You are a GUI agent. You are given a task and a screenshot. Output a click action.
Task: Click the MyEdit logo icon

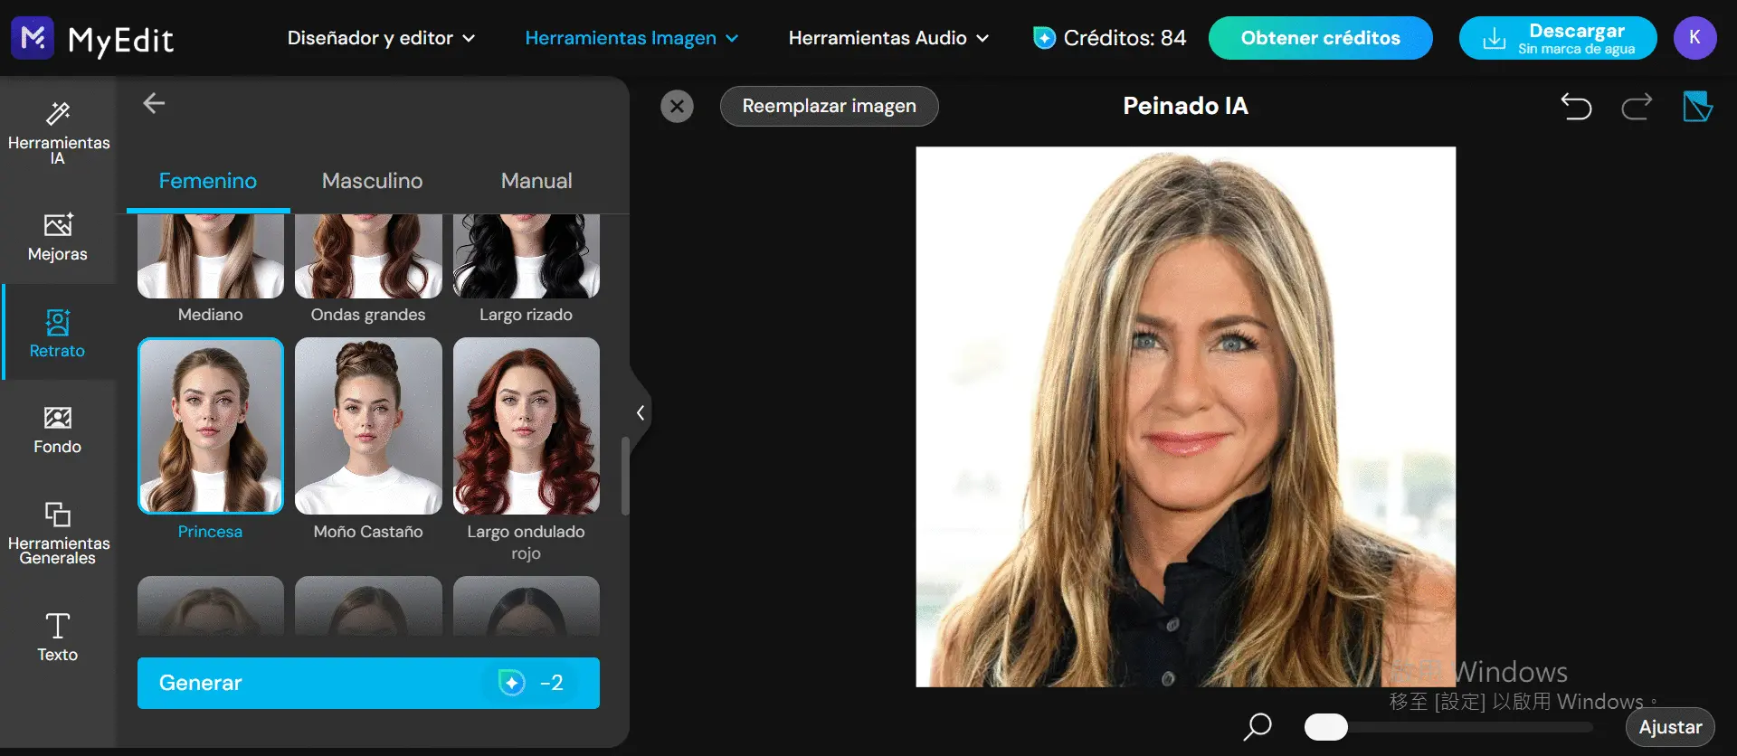[x=33, y=38]
